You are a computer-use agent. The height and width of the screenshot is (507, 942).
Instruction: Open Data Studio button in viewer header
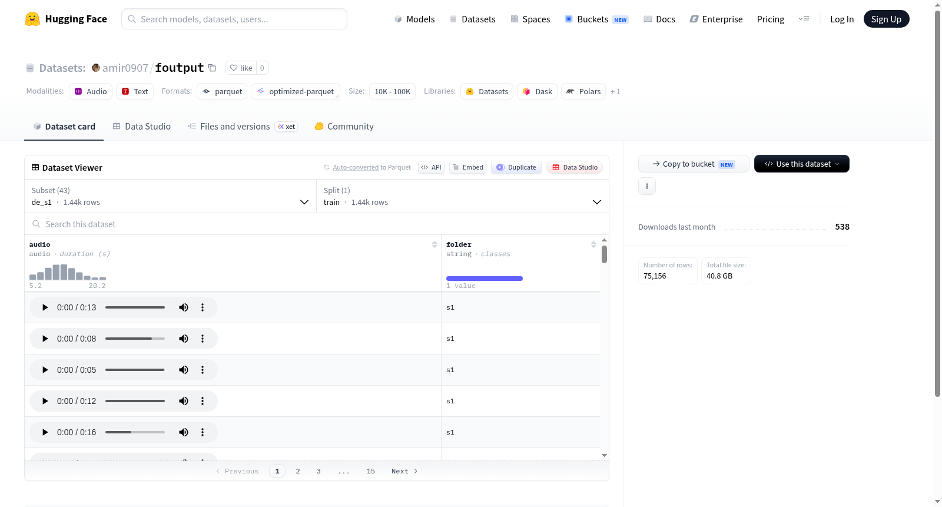pyautogui.click(x=575, y=167)
